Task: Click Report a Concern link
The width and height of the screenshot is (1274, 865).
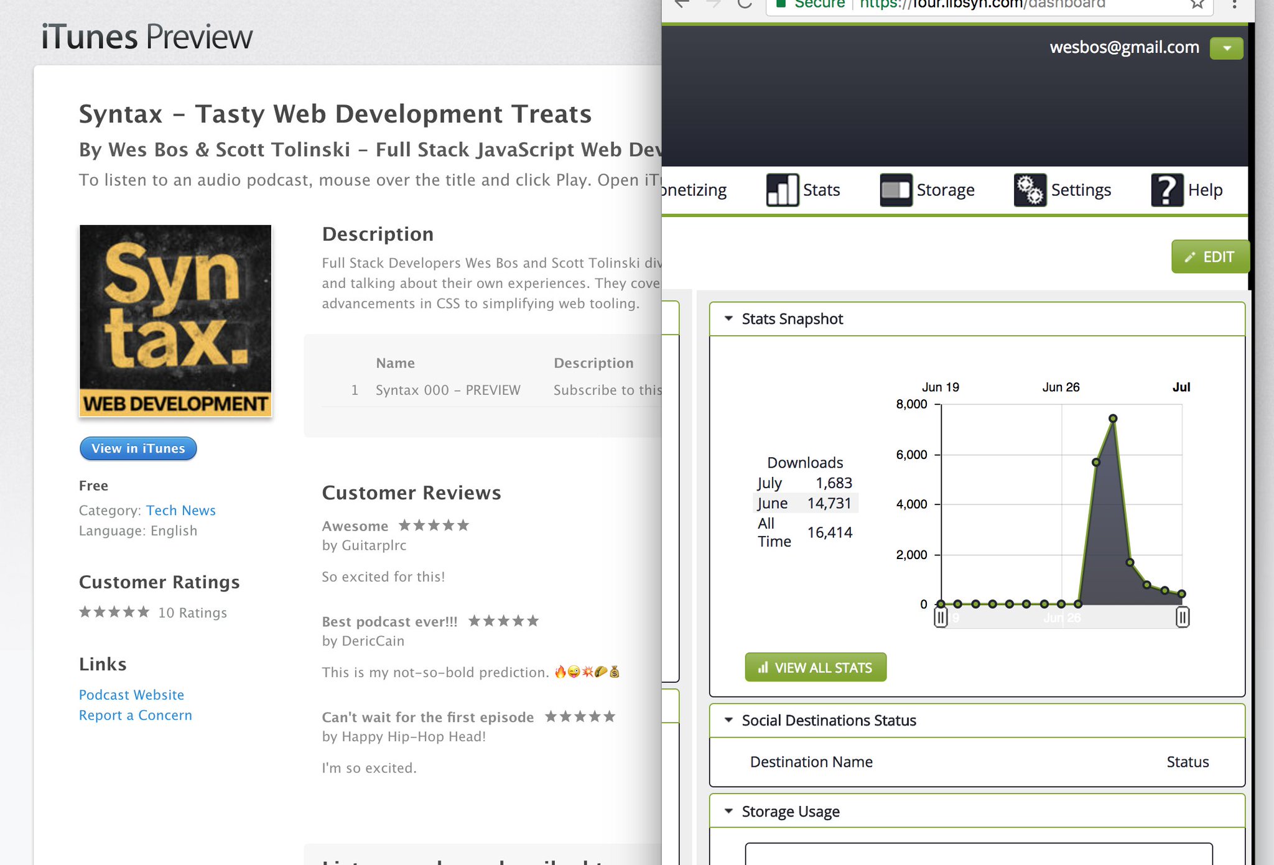Action: [136, 715]
